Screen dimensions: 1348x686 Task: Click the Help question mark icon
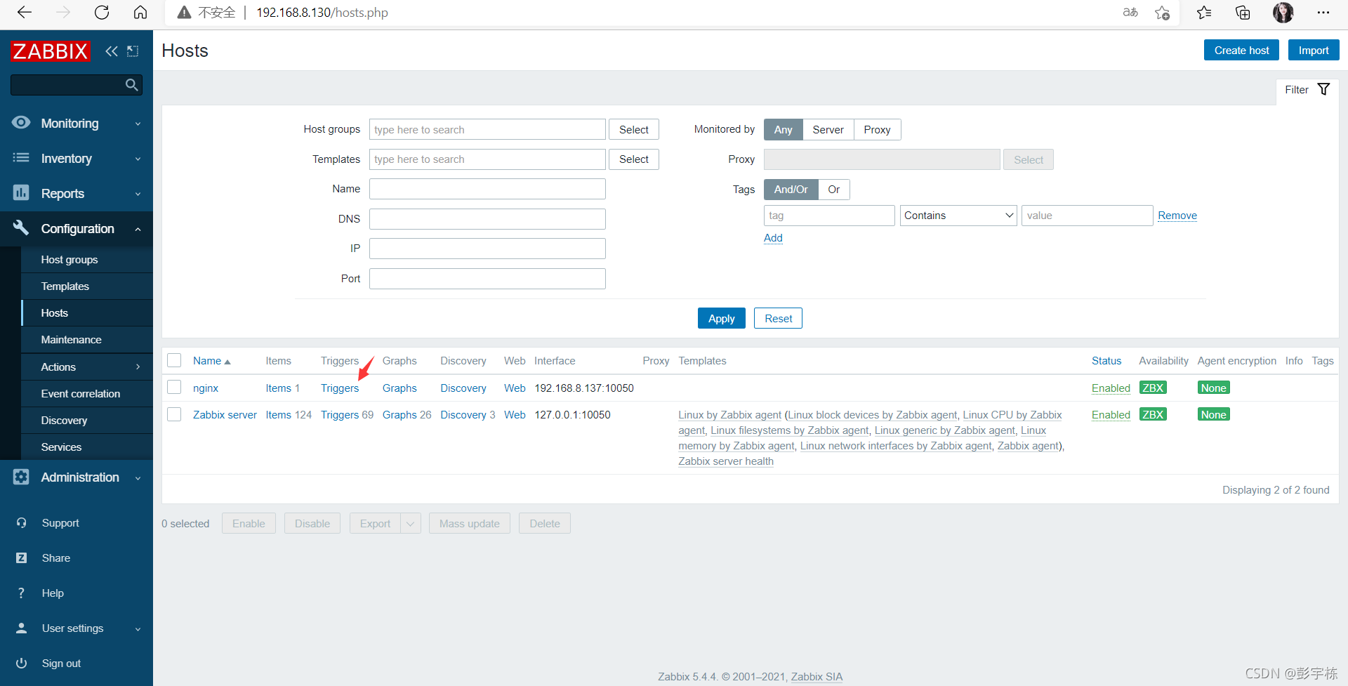tap(22, 593)
